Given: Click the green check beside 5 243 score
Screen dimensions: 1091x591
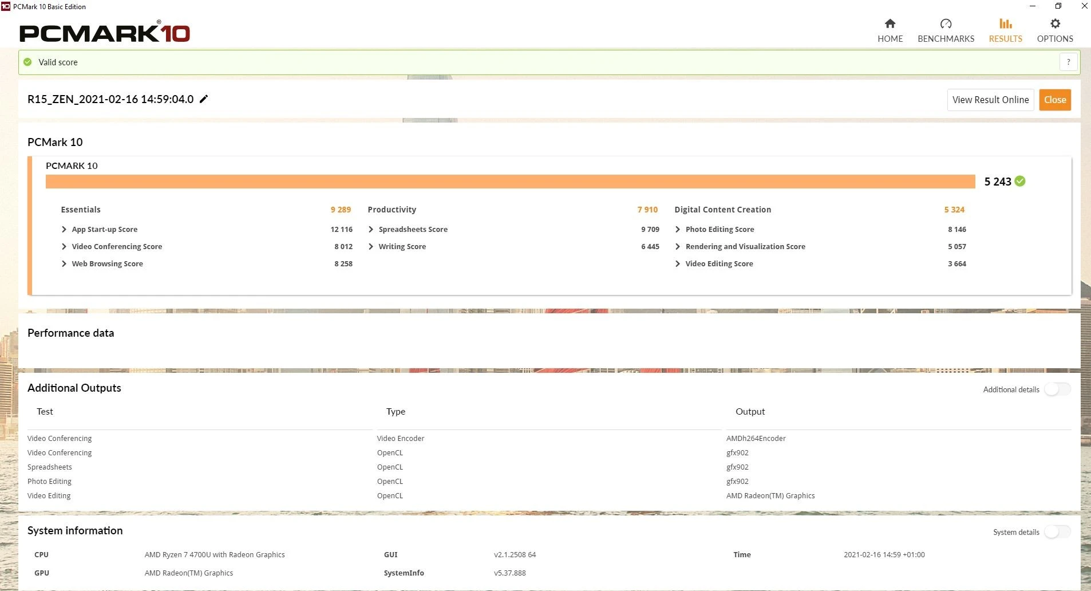Looking at the screenshot, I should (x=1020, y=182).
